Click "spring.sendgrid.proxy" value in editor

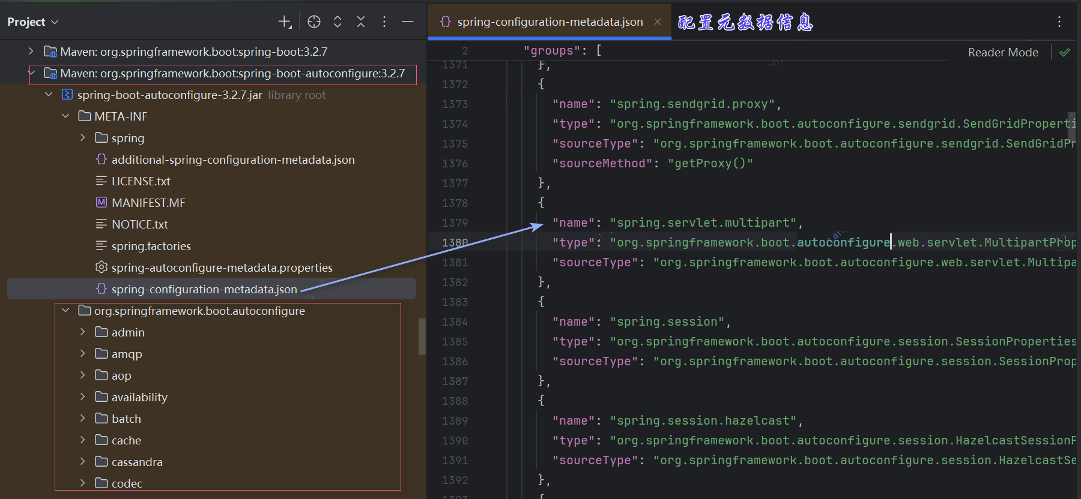[692, 104]
